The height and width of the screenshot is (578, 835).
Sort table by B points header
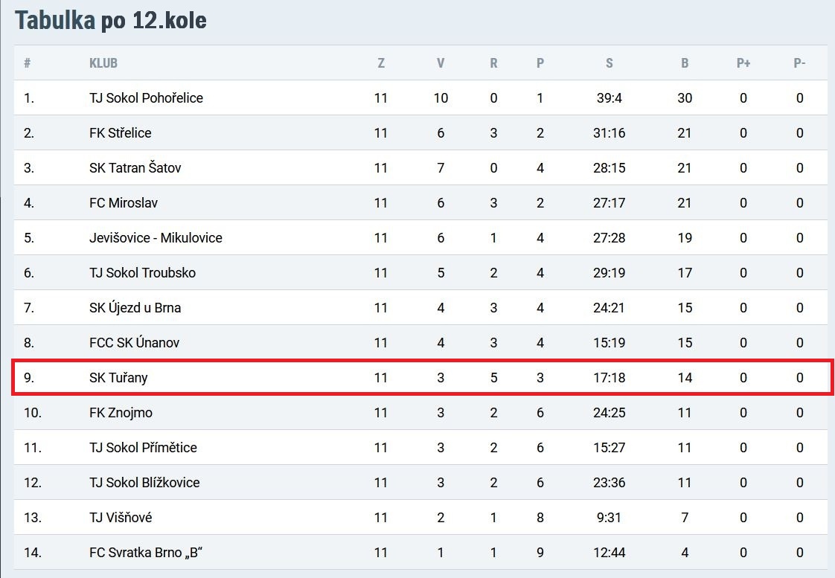click(x=685, y=63)
